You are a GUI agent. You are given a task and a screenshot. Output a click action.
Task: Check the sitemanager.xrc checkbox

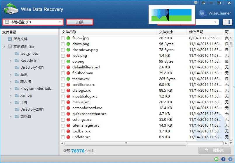[63, 126]
